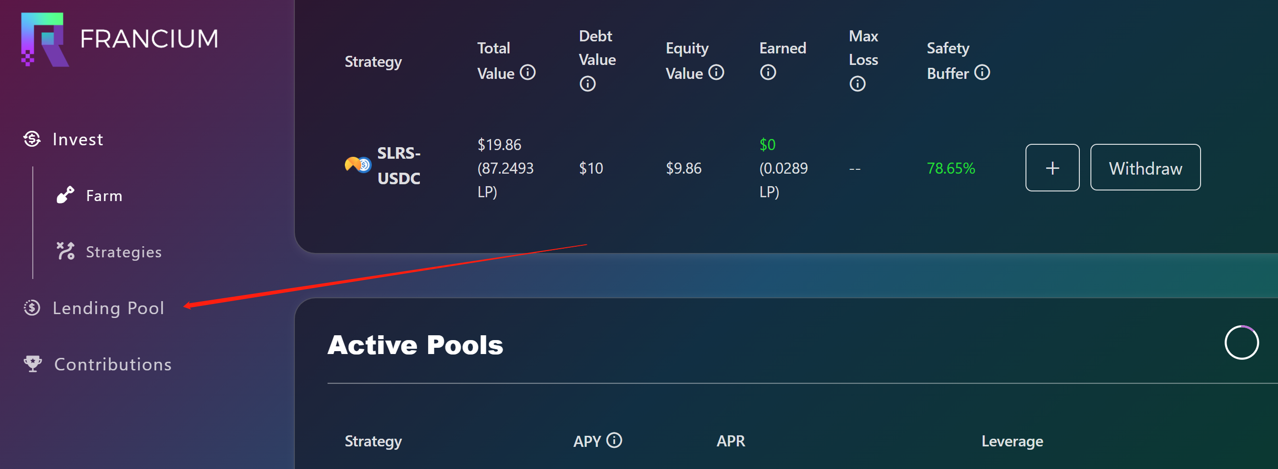This screenshot has height=469, width=1278.
Task: Click the SLRS-USDC token pair icon
Action: click(x=358, y=165)
